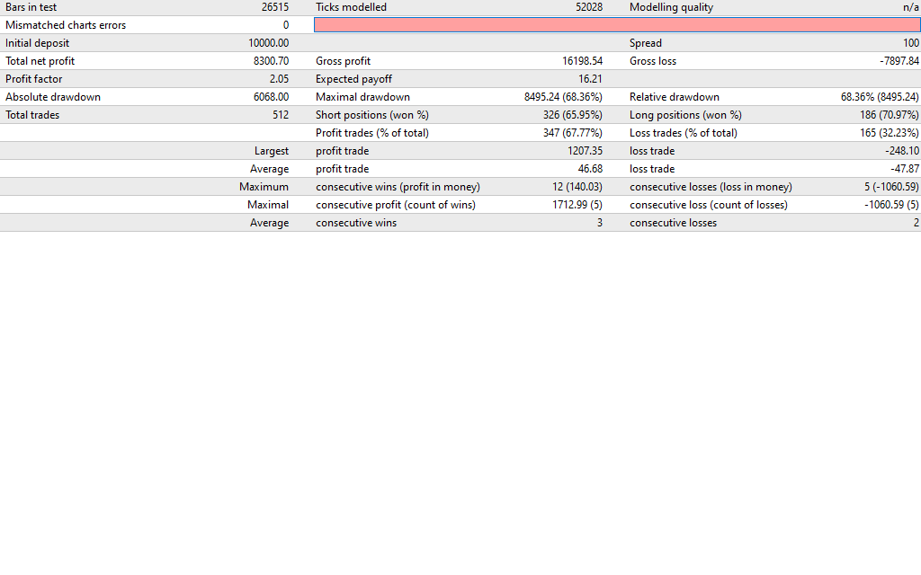Viewport: 921px width, 575px height.
Task: Click the Spread value 100
Action: pos(911,43)
